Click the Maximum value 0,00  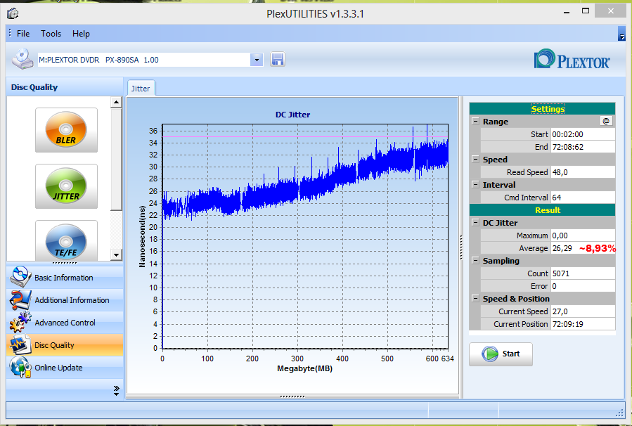coord(582,235)
